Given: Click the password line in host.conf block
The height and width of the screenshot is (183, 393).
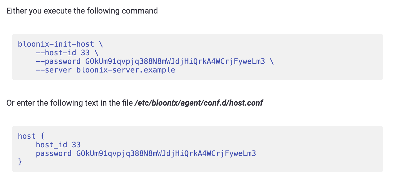Looking at the screenshot, I should pyautogui.click(x=146, y=153).
